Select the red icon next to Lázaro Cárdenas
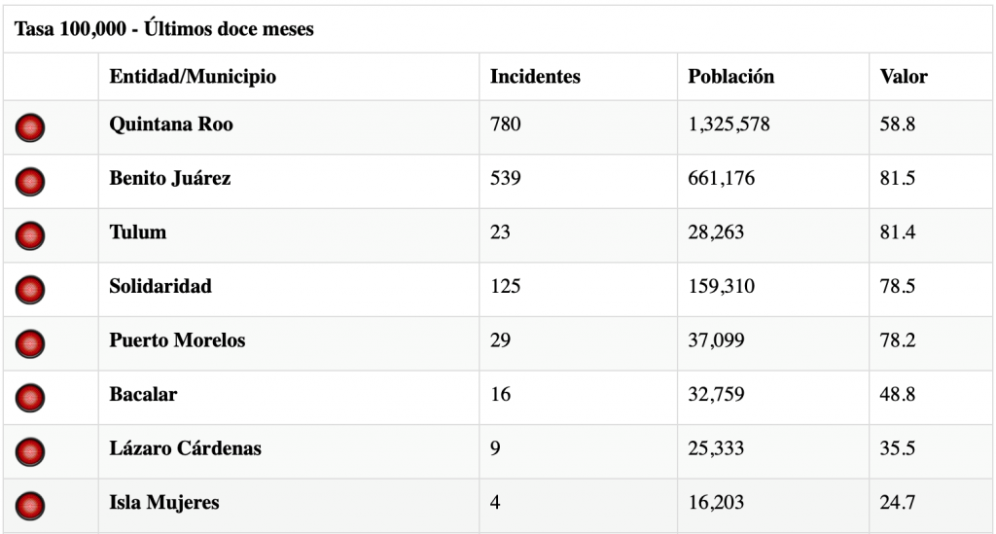Screen dimensions: 996x534 [x=31, y=451]
